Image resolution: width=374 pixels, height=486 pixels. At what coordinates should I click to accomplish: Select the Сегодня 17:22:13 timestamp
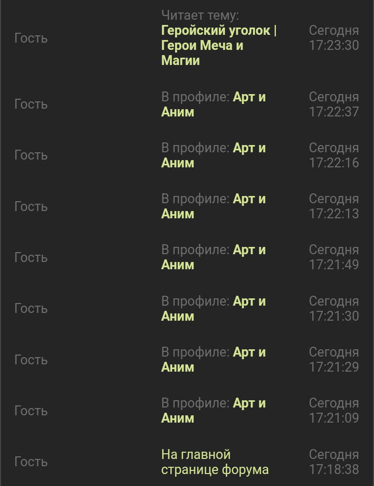click(333, 206)
